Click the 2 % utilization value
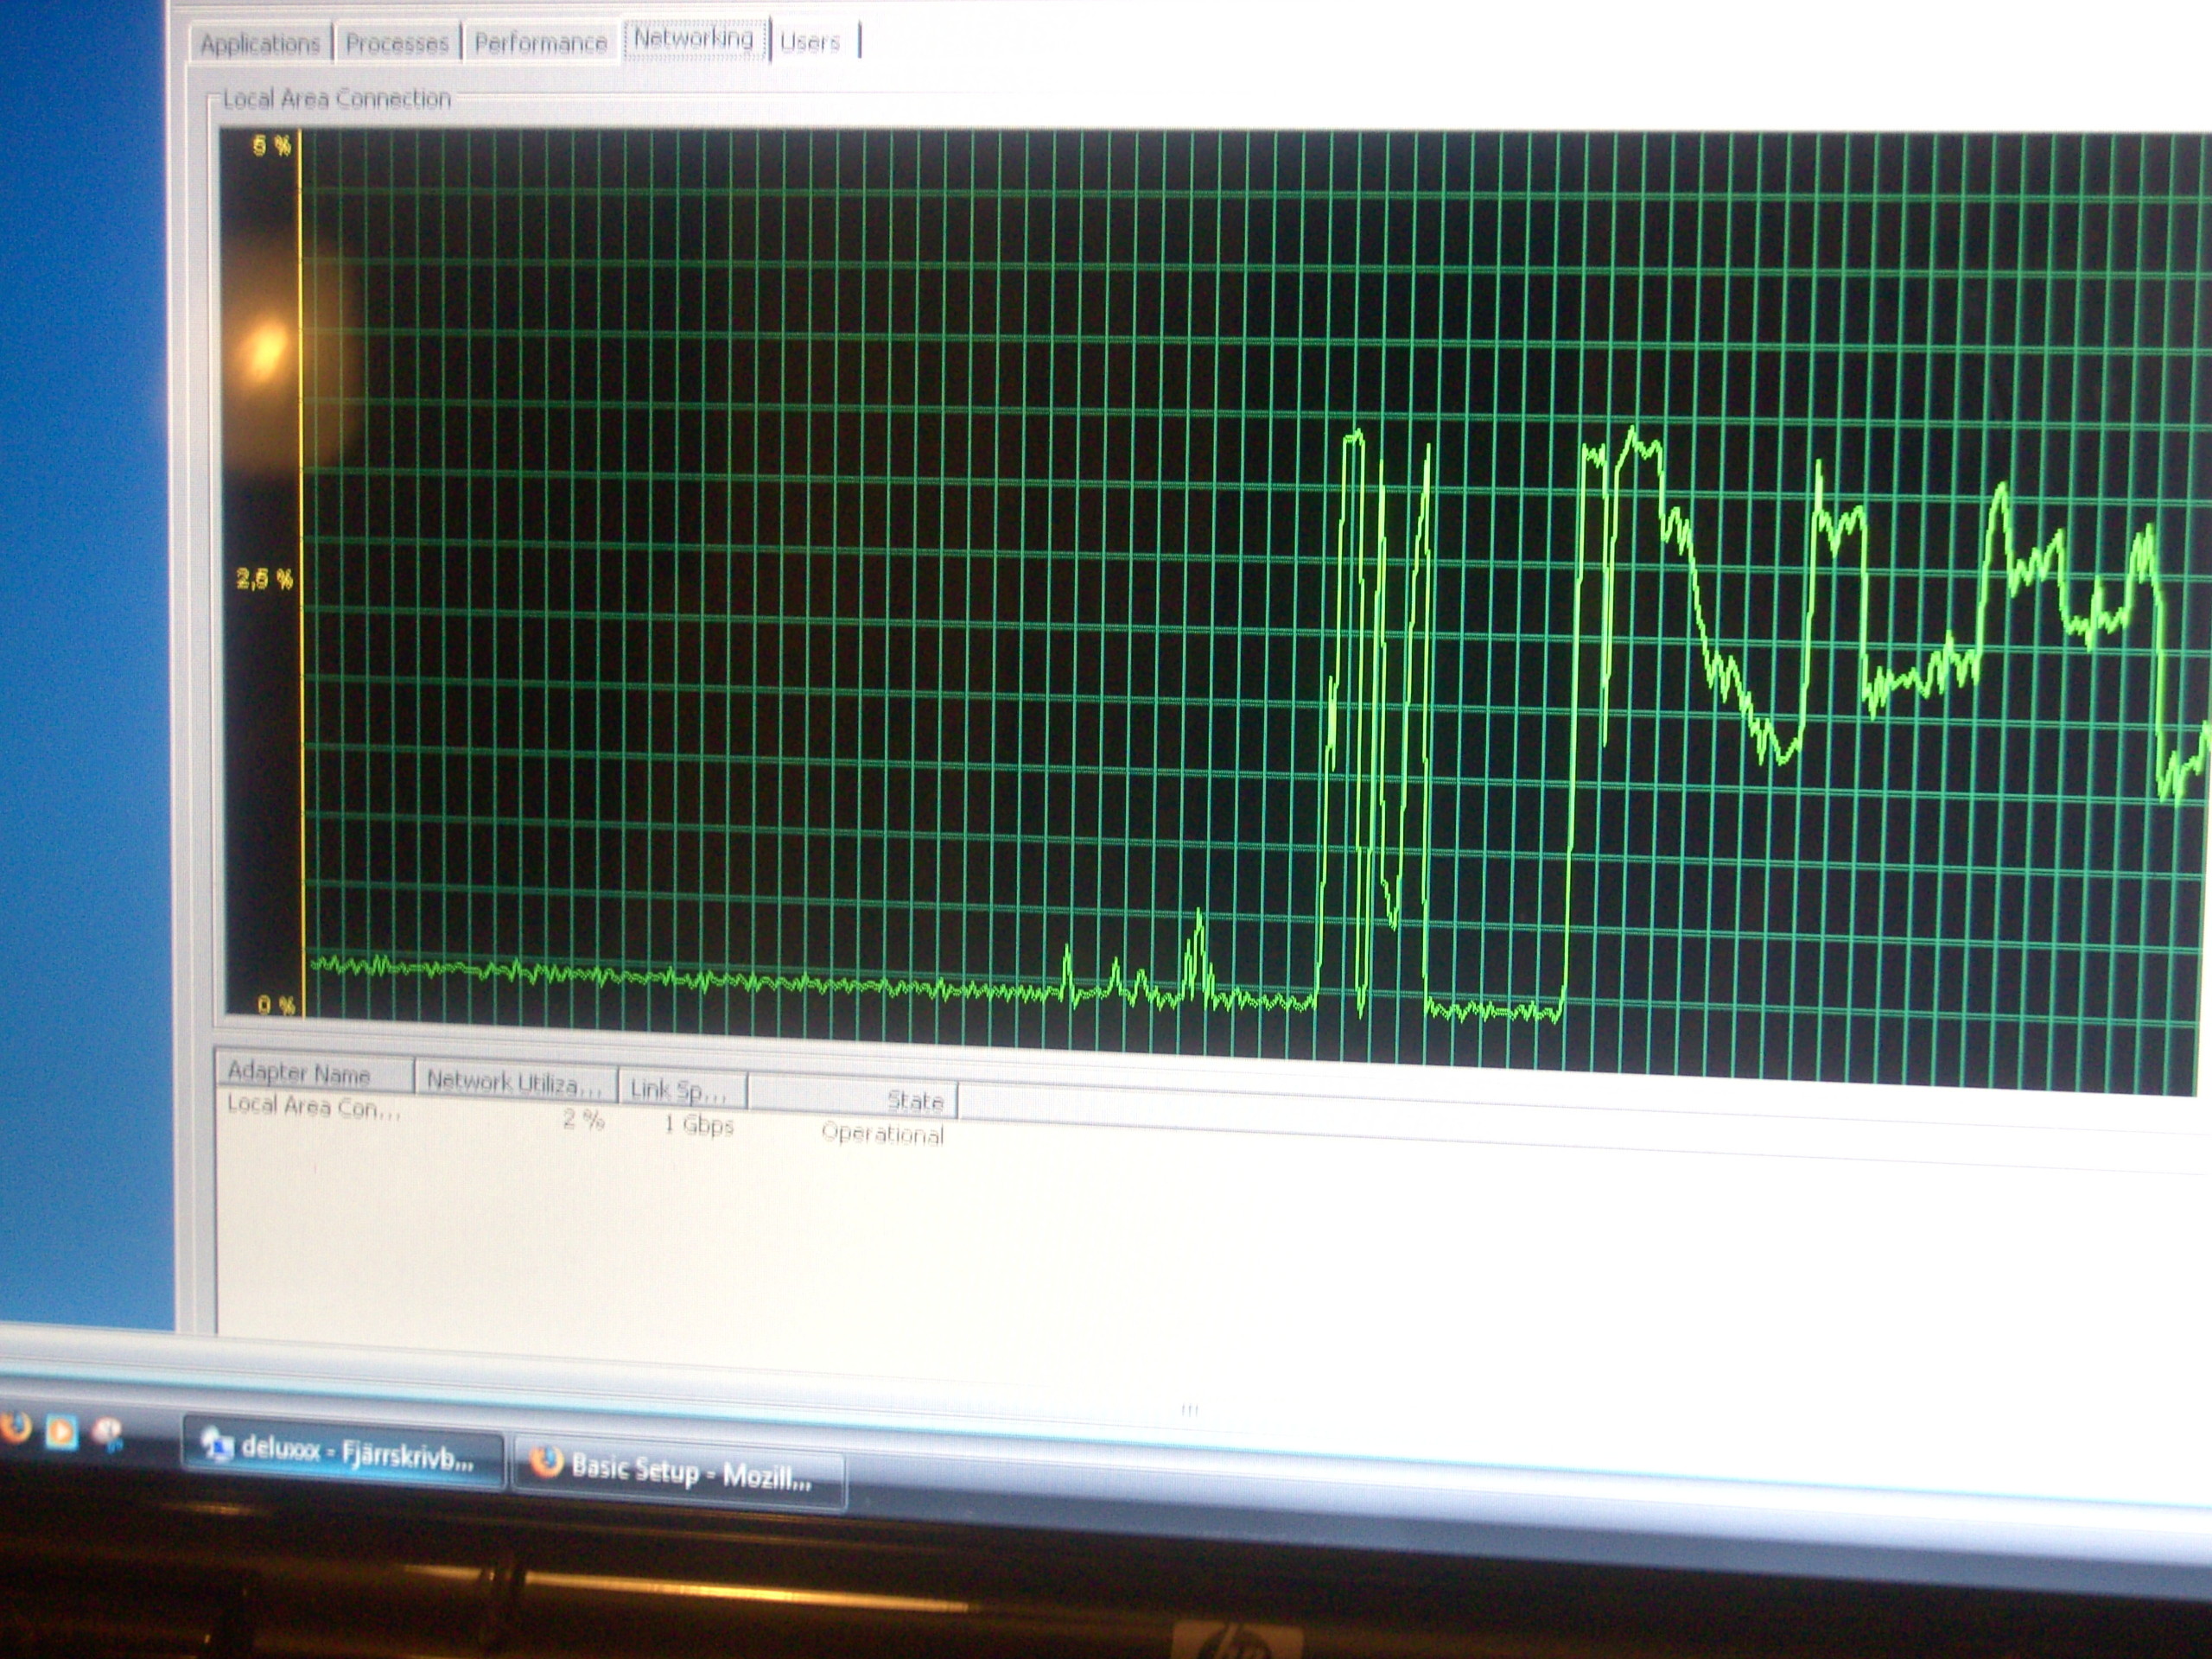Image resolution: width=2212 pixels, height=1659 pixels. point(583,1119)
